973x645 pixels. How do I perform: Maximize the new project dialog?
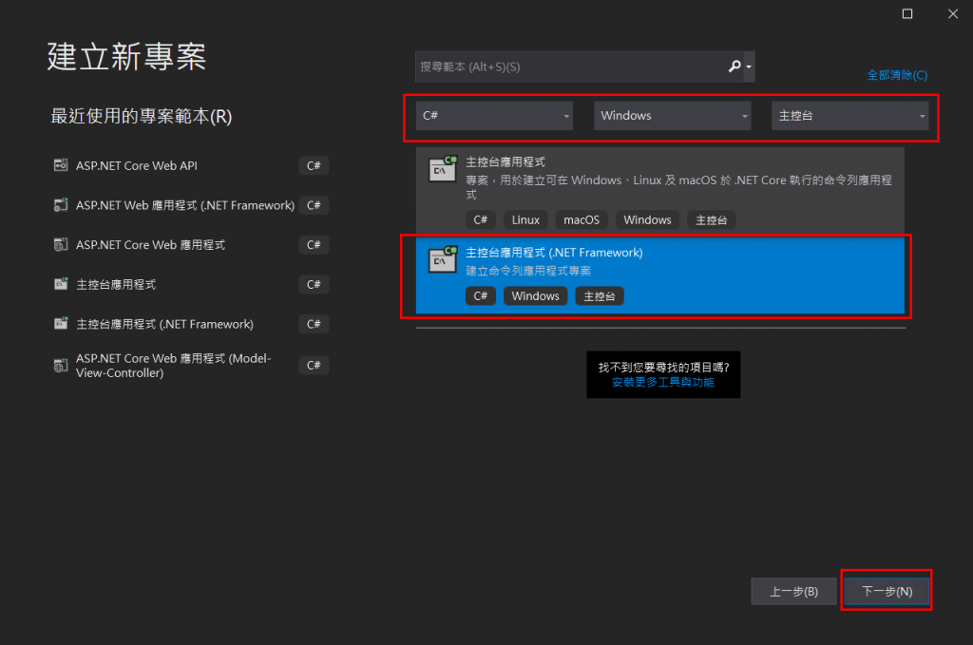click(x=907, y=13)
